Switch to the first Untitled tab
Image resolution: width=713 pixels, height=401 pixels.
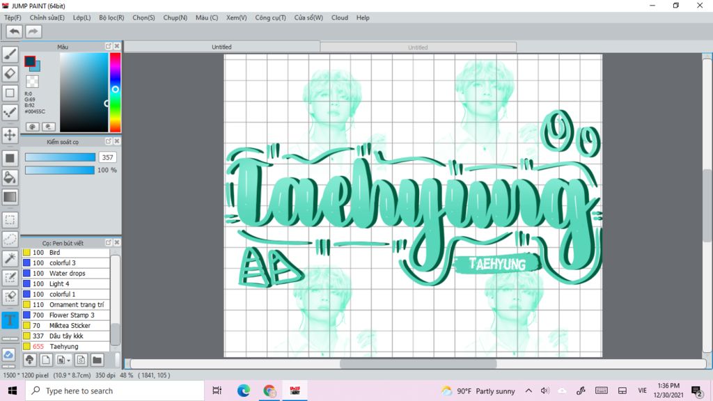click(222, 47)
